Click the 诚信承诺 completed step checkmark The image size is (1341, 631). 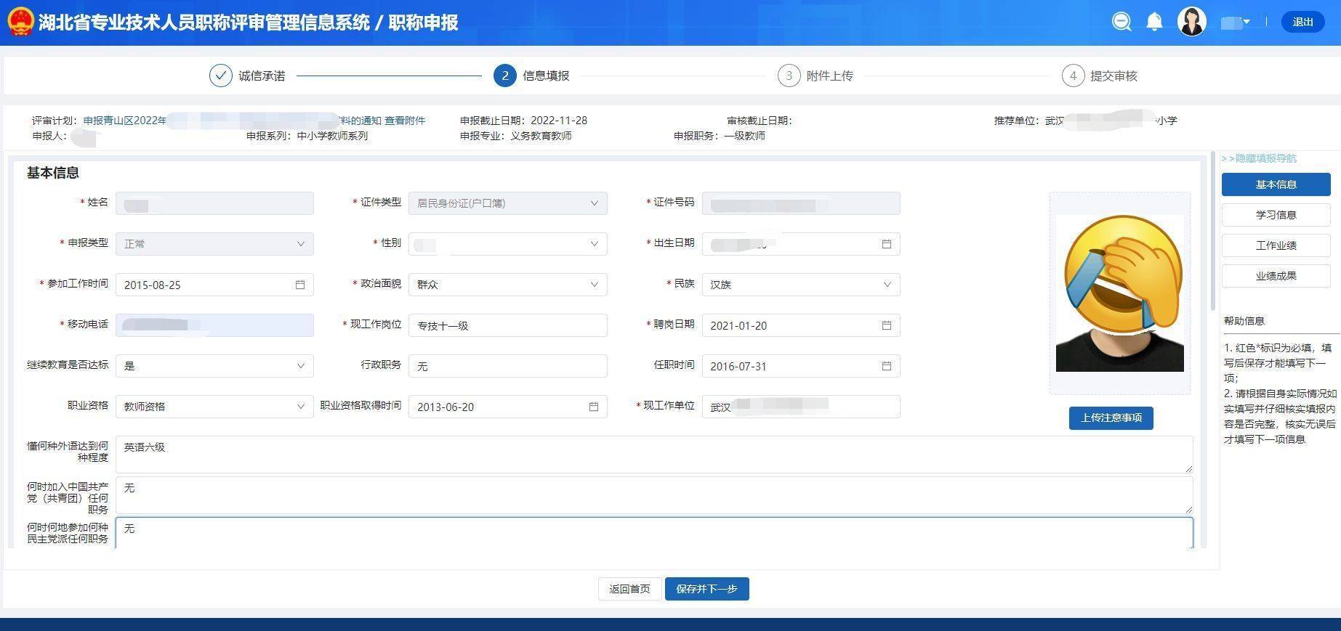click(x=220, y=76)
